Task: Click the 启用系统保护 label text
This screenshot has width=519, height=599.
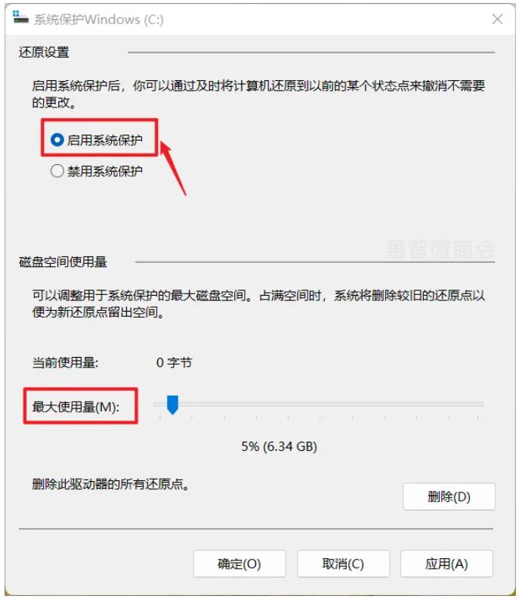Action: click(104, 140)
